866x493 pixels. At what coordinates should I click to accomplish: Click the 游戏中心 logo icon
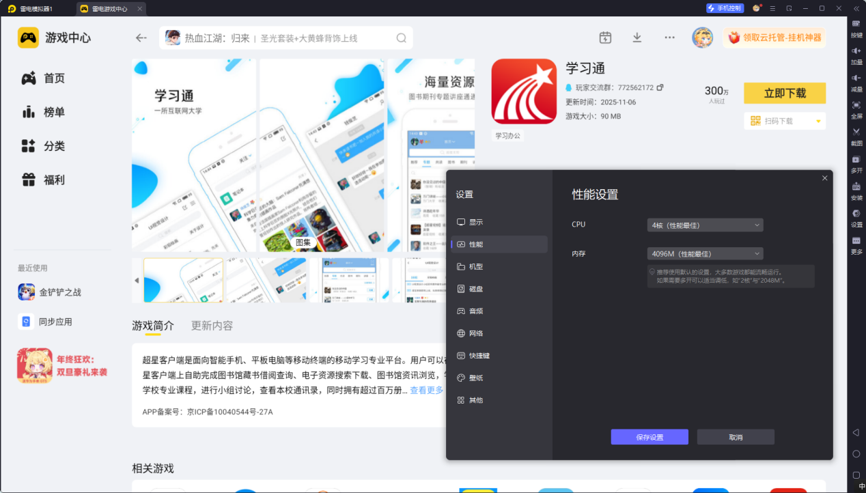[x=28, y=38]
